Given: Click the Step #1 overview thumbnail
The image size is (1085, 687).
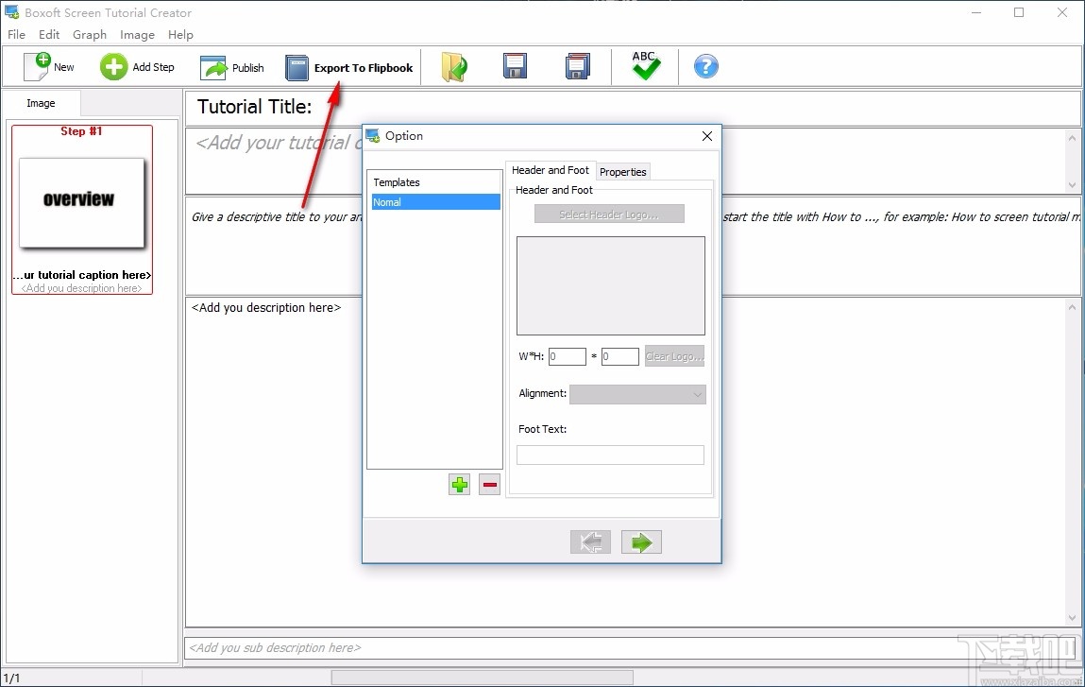Looking at the screenshot, I should click(82, 202).
